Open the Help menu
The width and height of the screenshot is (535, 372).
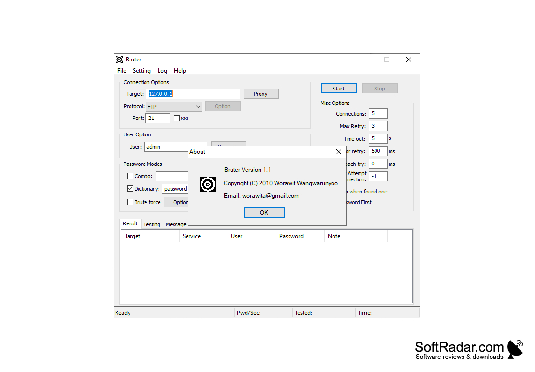(180, 71)
